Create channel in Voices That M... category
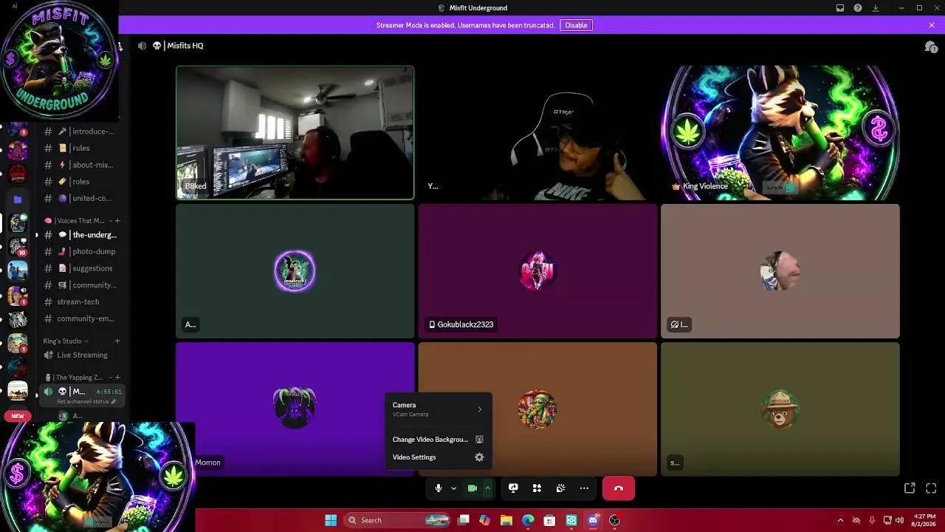The image size is (945, 532). [x=117, y=221]
